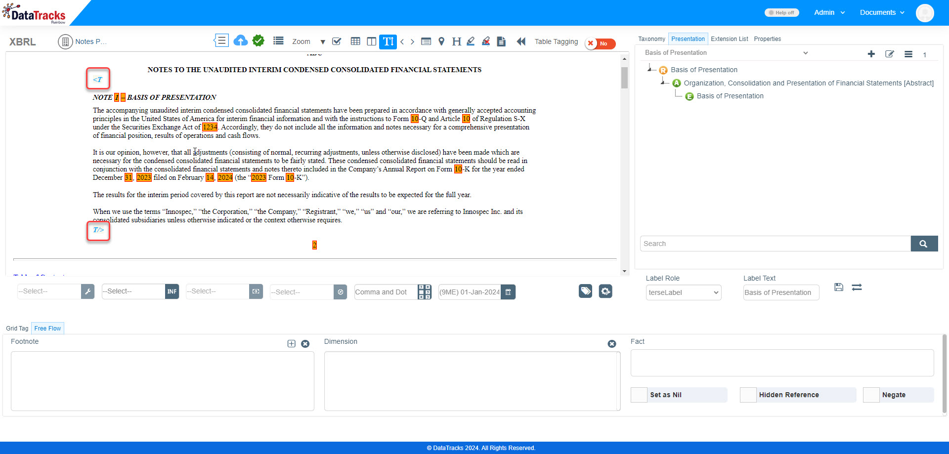Open the Select dropdown with wrench icon
The image size is (949, 454).
coord(56,291)
